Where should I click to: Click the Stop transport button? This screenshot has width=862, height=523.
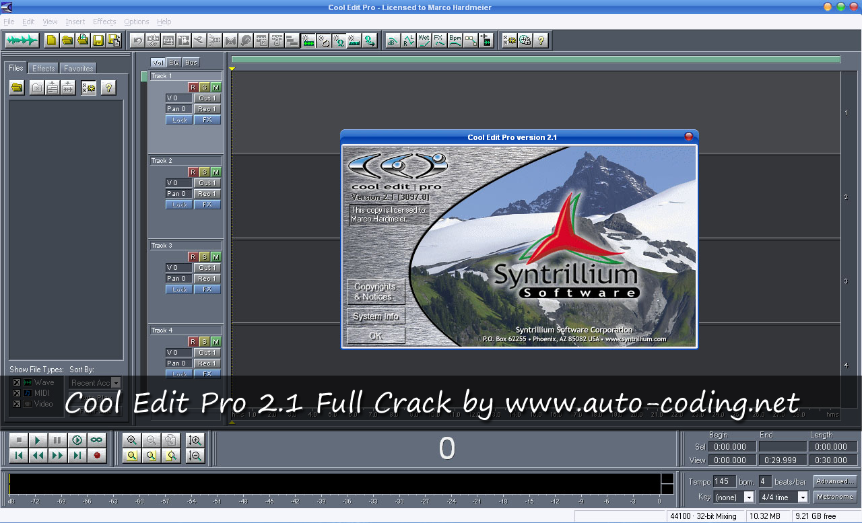pyautogui.click(x=18, y=440)
